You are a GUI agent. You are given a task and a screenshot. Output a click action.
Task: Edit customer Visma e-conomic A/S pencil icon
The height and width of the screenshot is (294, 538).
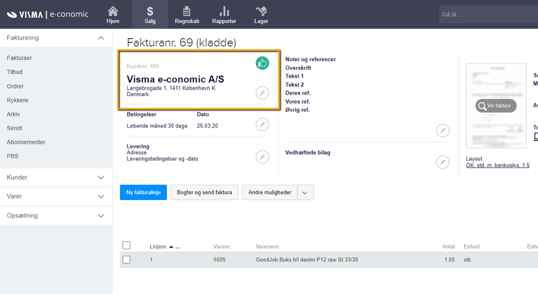[262, 93]
